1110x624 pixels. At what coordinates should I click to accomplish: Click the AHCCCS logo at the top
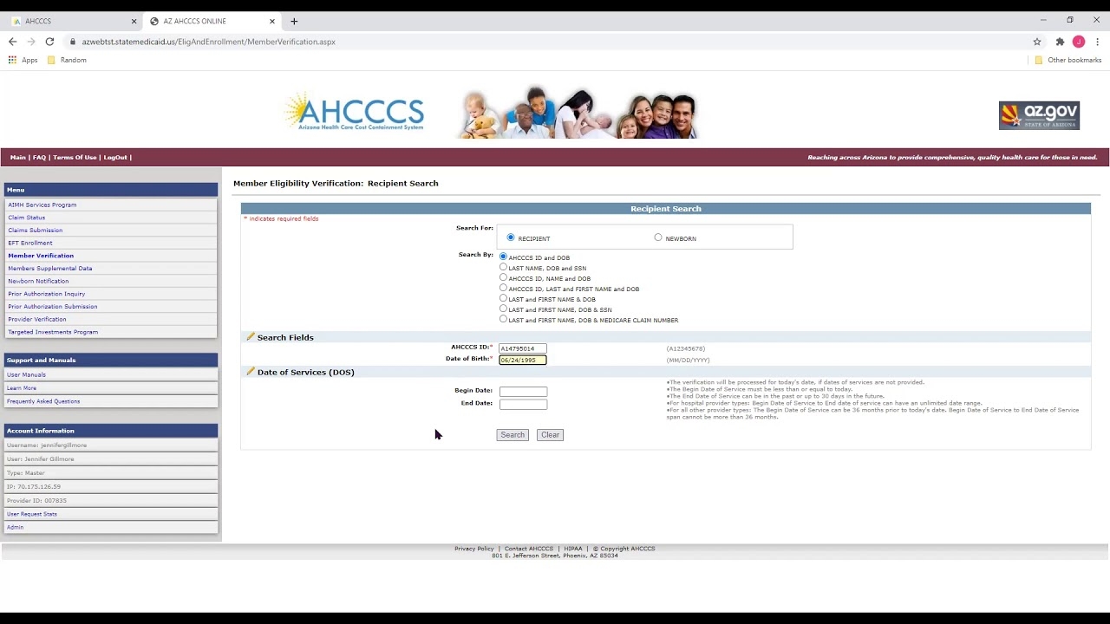(354, 111)
